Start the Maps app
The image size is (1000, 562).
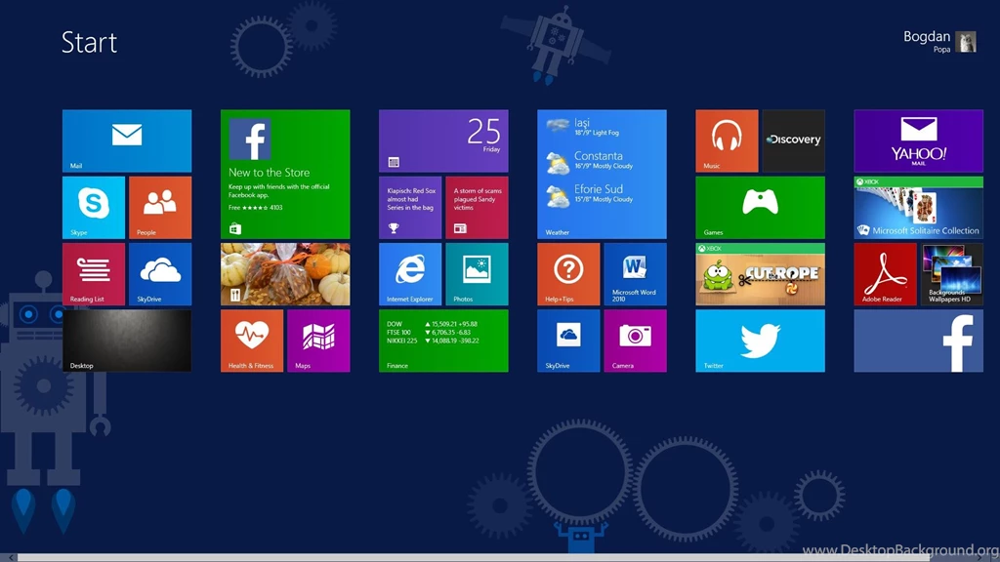pyautogui.click(x=318, y=341)
